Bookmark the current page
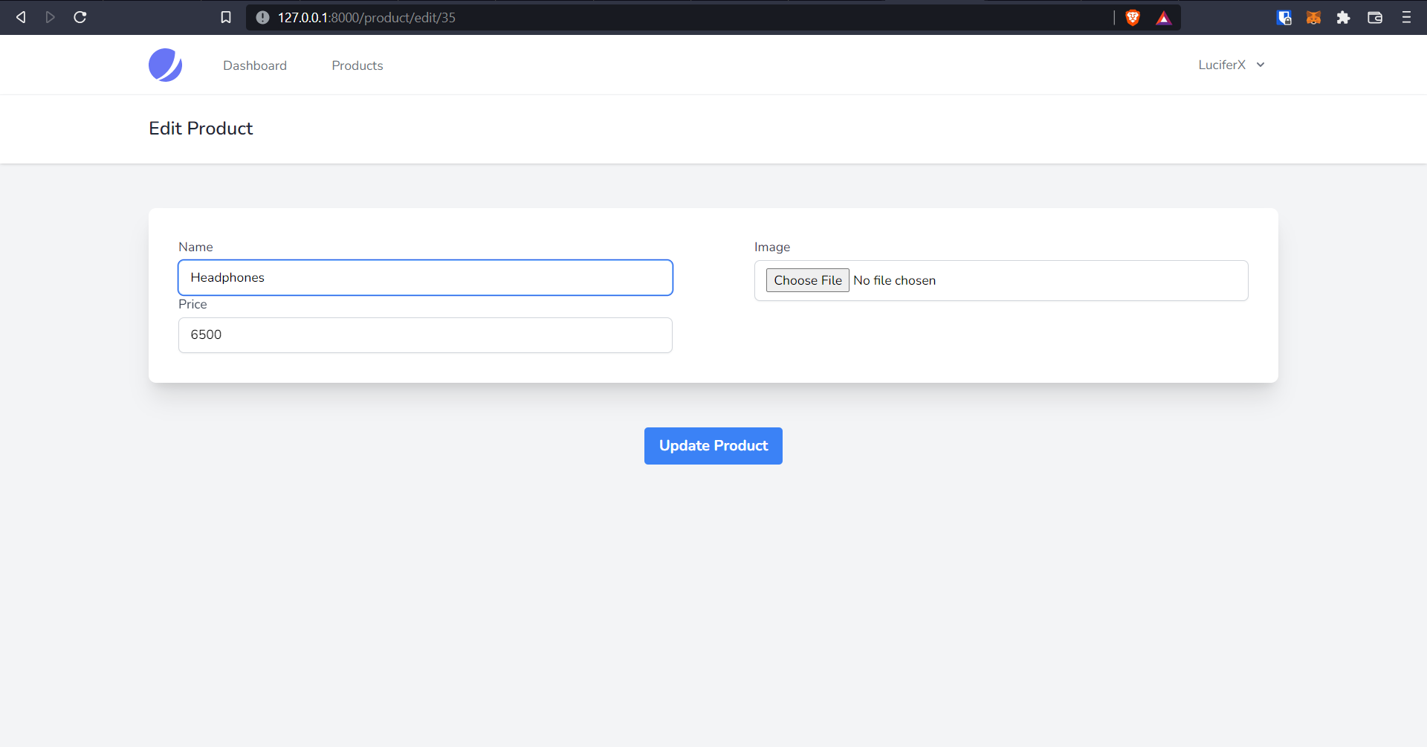This screenshot has width=1427, height=747. (226, 17)
